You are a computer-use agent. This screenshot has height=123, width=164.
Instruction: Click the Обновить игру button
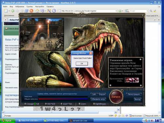click(98, 99)
